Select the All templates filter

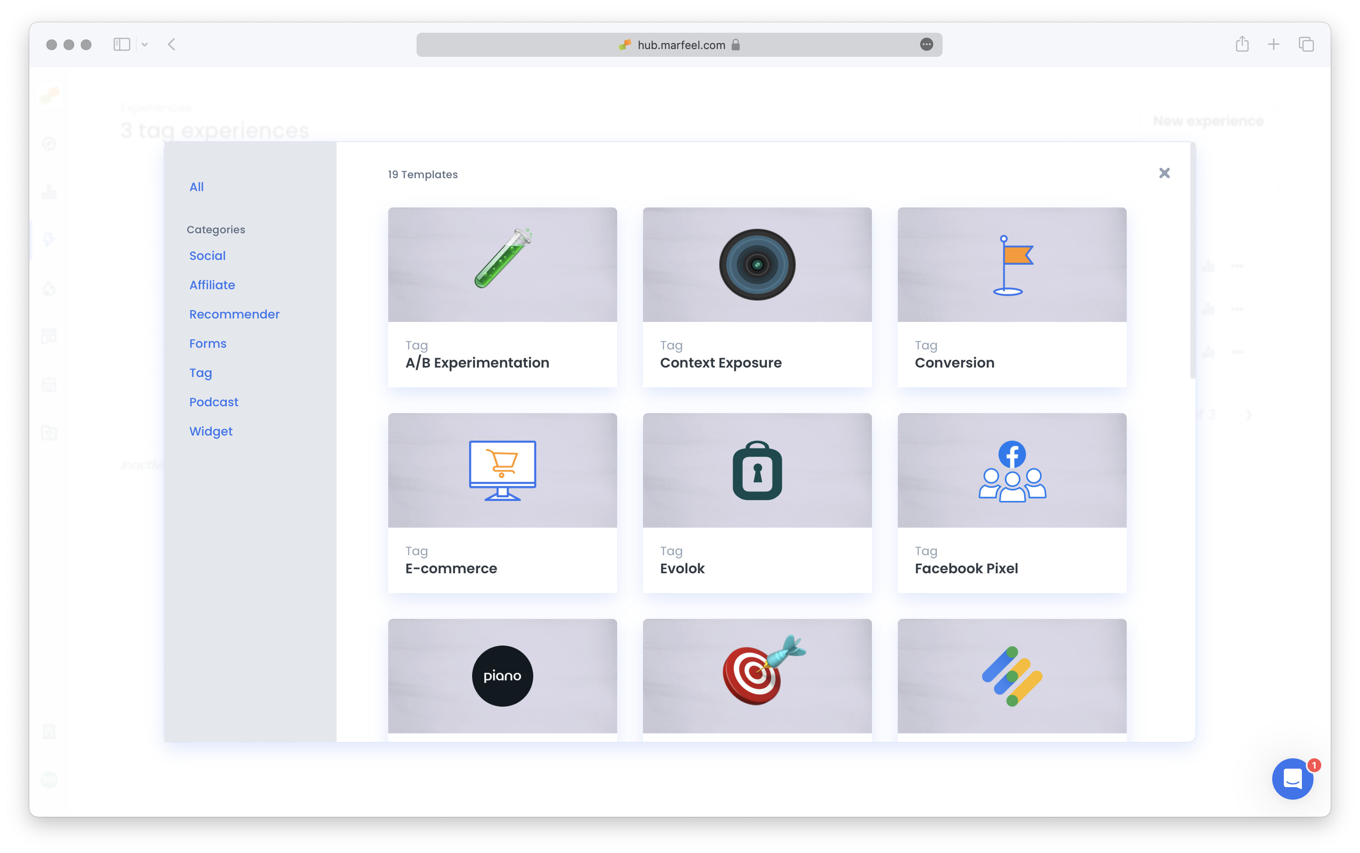tap(196, 187)
